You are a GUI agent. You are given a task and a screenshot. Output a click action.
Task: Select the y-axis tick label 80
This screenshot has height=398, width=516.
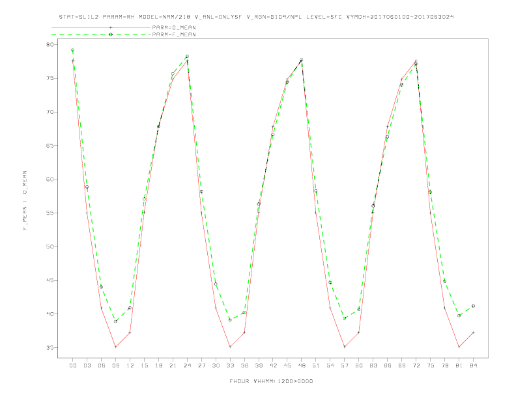(50, 44)
